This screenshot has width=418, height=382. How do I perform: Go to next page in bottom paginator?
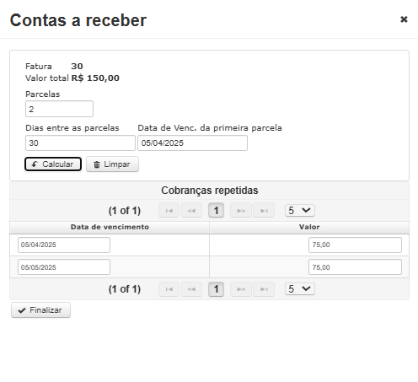[241, 289]
